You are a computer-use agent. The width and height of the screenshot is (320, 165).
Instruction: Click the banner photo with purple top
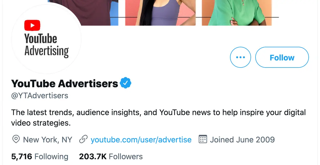(160, 13)
